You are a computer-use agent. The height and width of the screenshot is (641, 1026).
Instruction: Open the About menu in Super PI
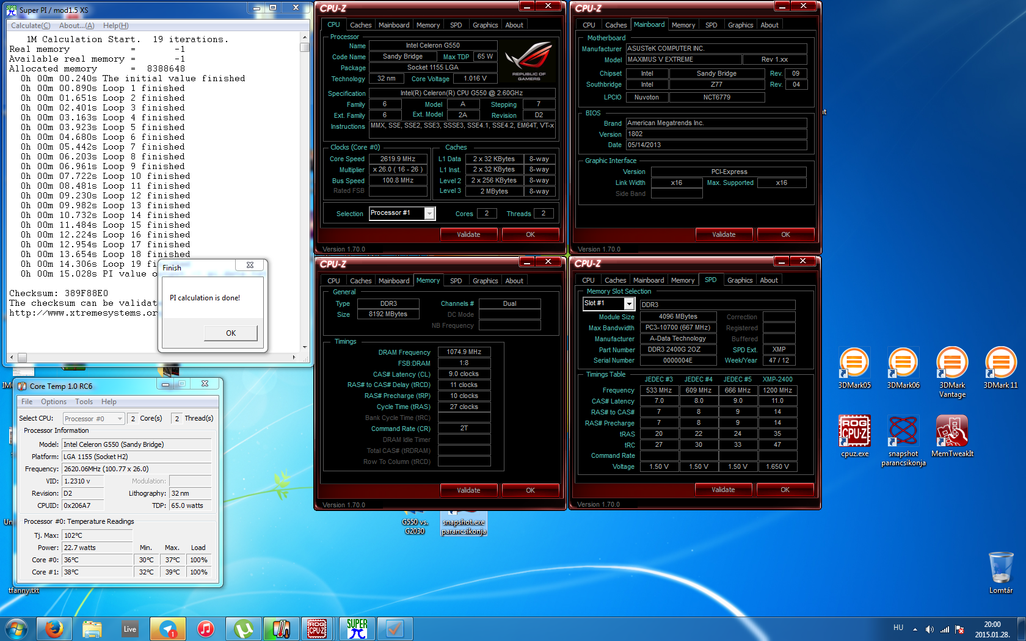[77, 26]
